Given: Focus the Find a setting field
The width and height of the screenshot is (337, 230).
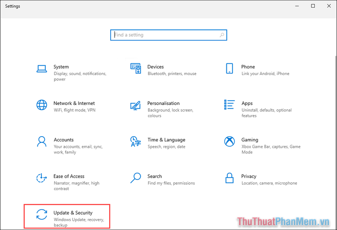Looking at the screenshot, I should point(168,35).
